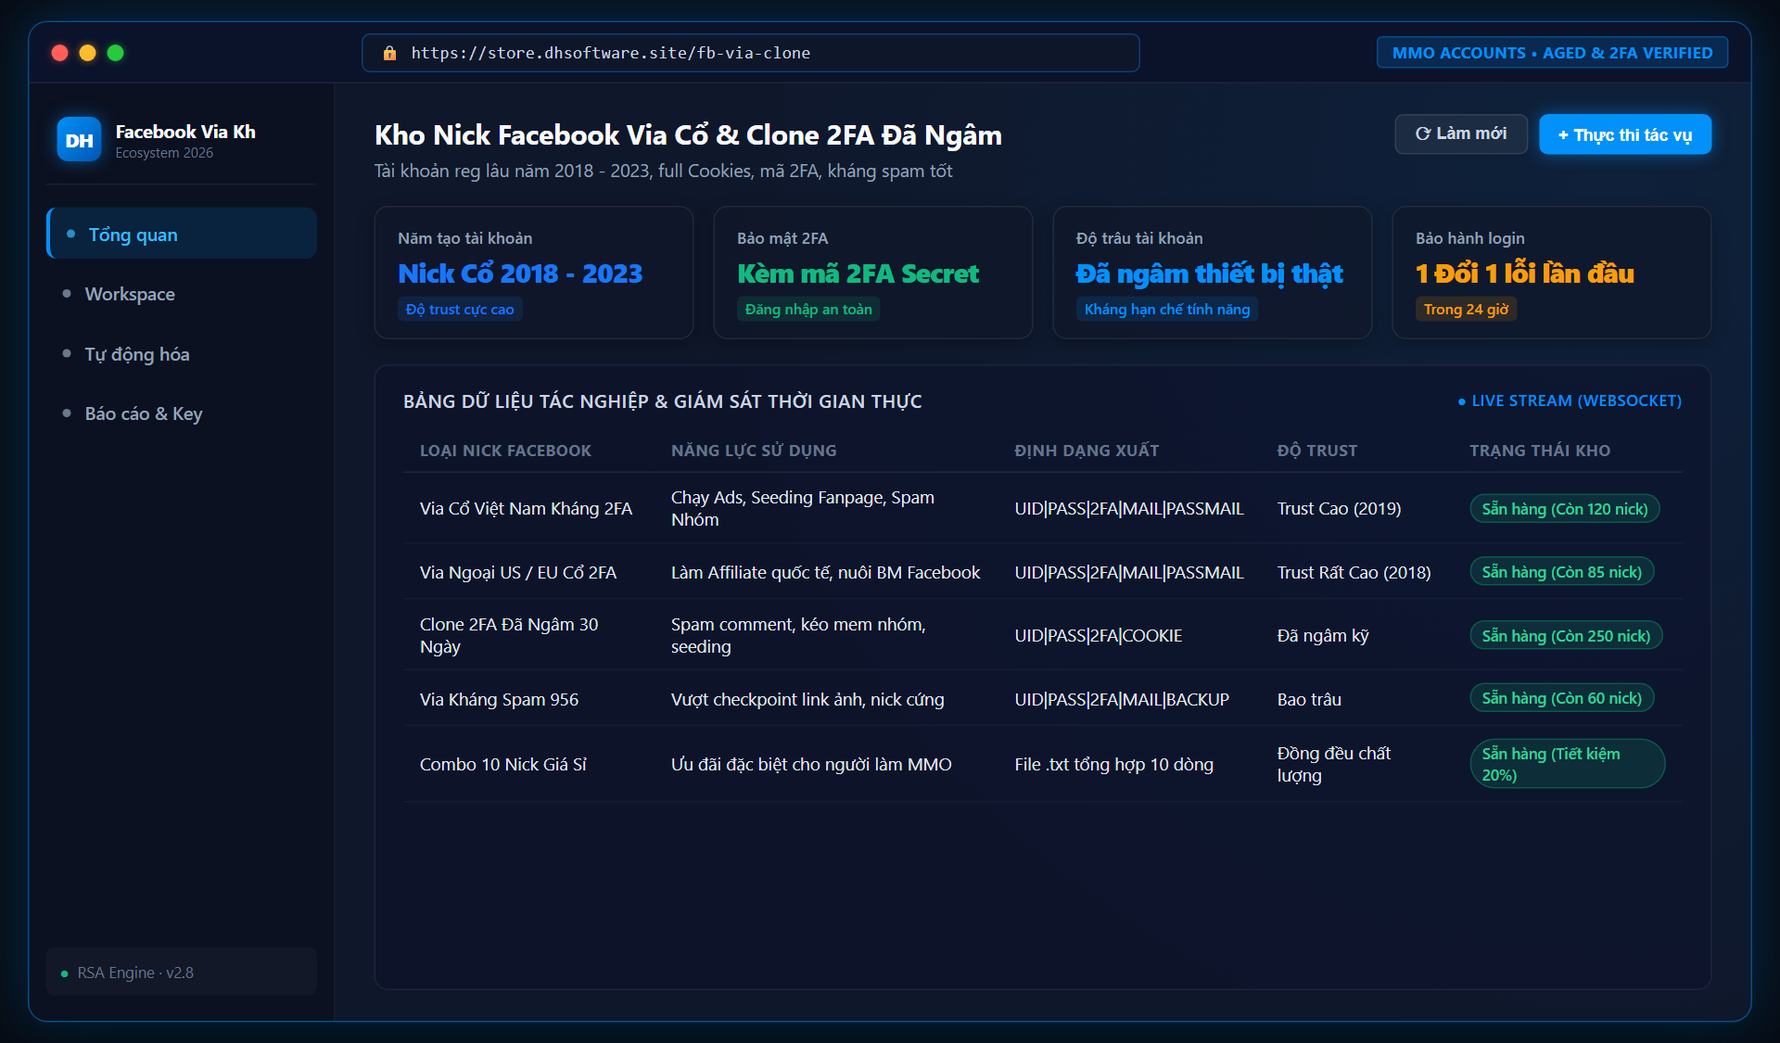Click Trust Rất Cao (2018) cell
The height and width of the screenshot is (1043, 1780).
1354,573
